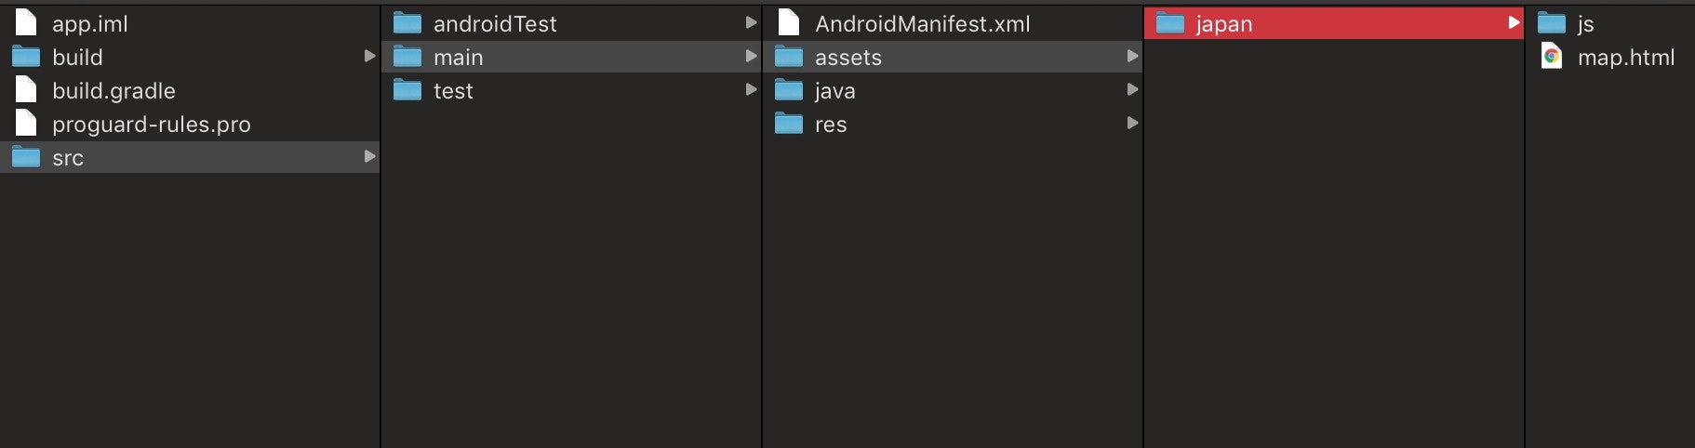Select the res folder name
The width and height of the screenshot is (1695, 448).
831,125
